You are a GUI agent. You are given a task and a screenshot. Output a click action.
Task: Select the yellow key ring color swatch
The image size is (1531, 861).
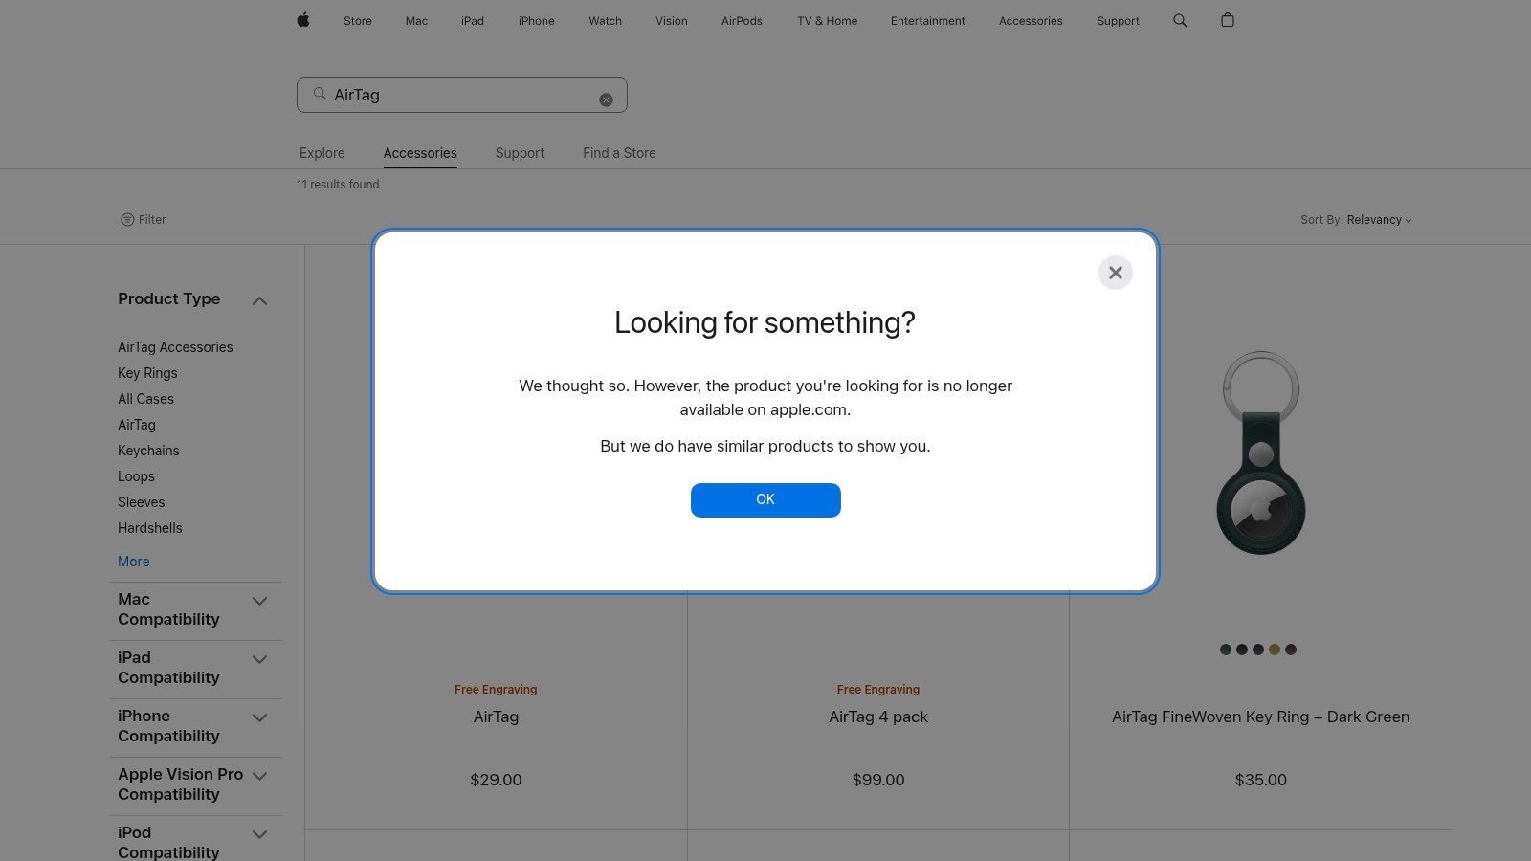click(1275, 650)
